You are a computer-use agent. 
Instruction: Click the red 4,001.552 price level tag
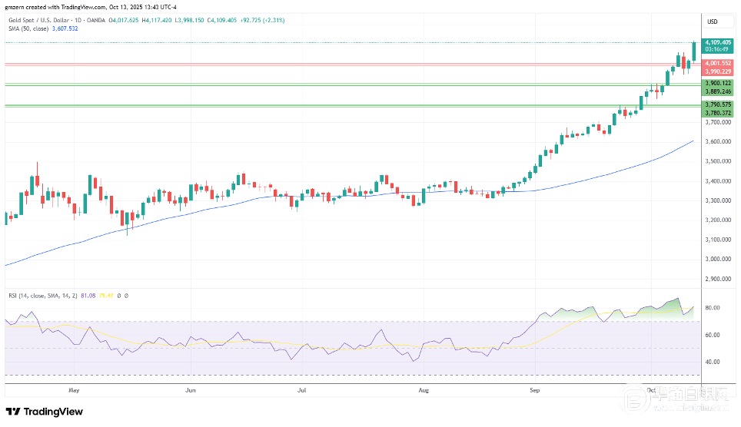[x=717, y=63]
